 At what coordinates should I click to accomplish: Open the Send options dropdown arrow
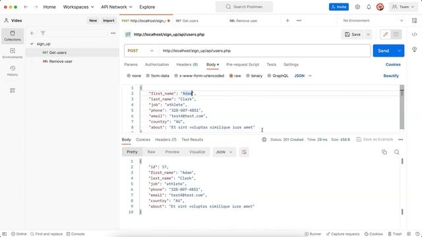[399, 51]
